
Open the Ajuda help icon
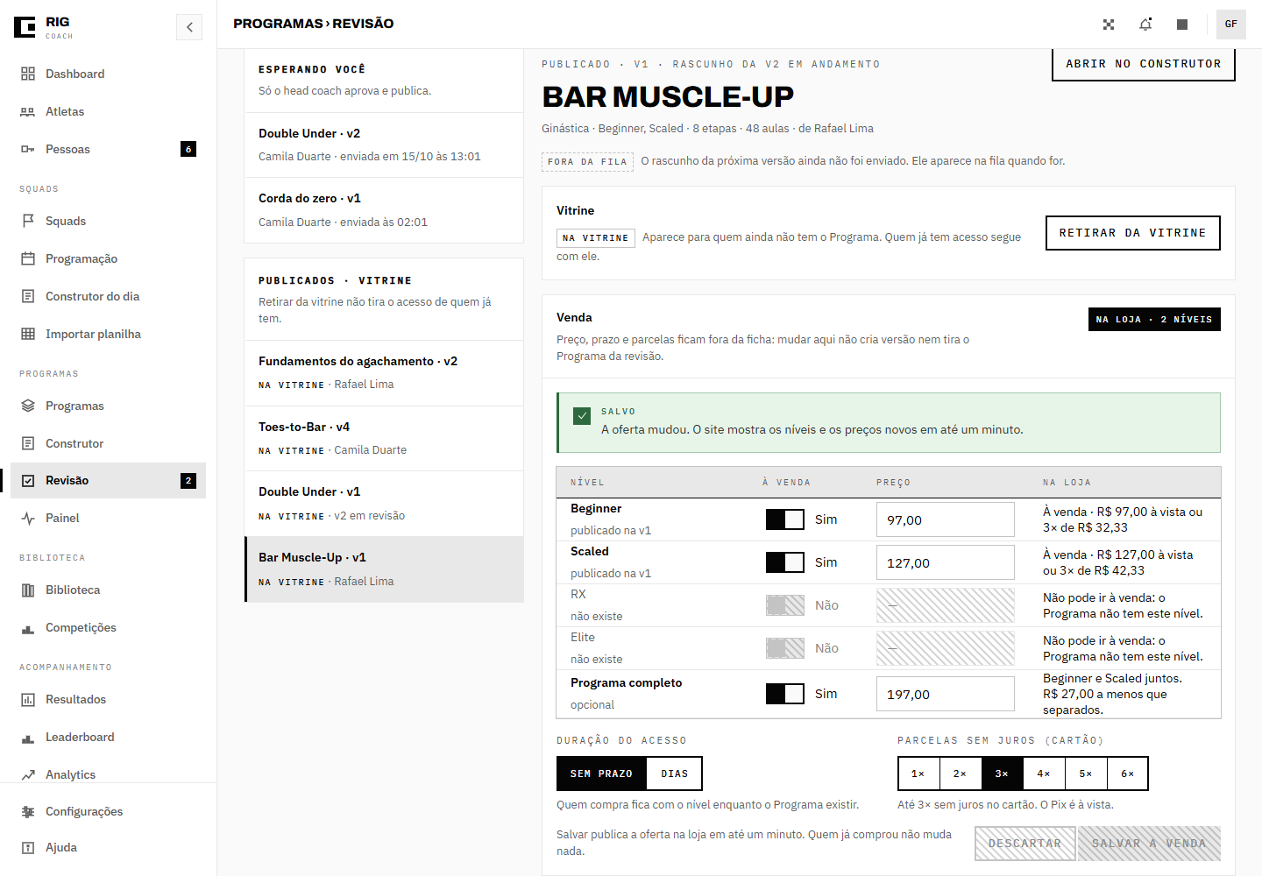28,847
